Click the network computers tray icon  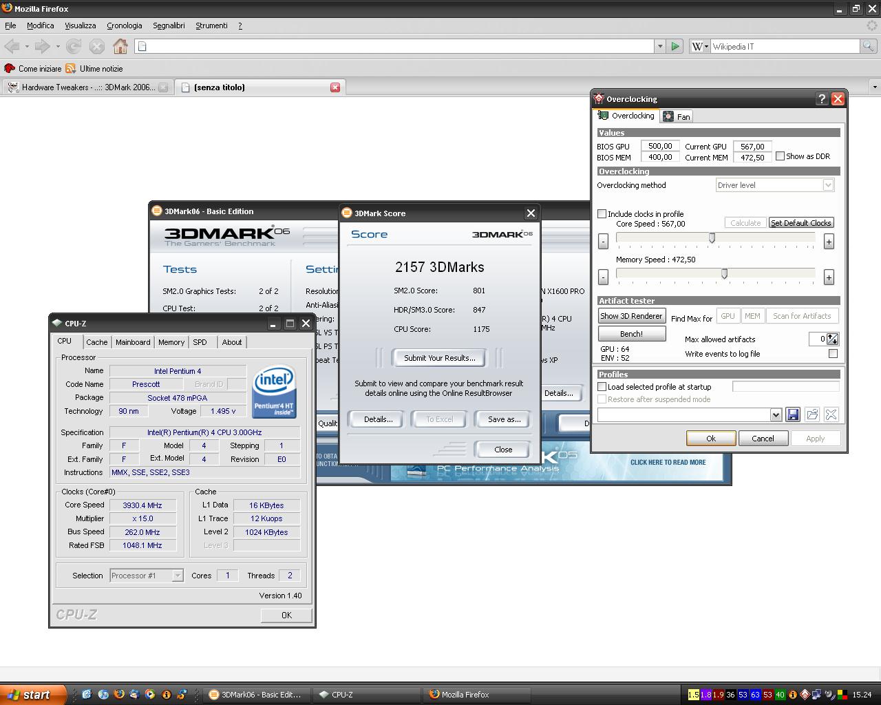tap(817, 695)
